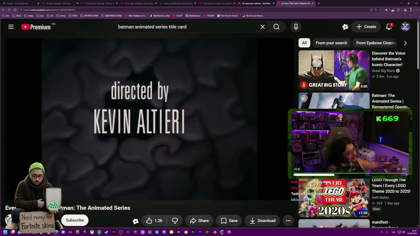
Task: Subscribe to the channel
Action: (75, 220)
